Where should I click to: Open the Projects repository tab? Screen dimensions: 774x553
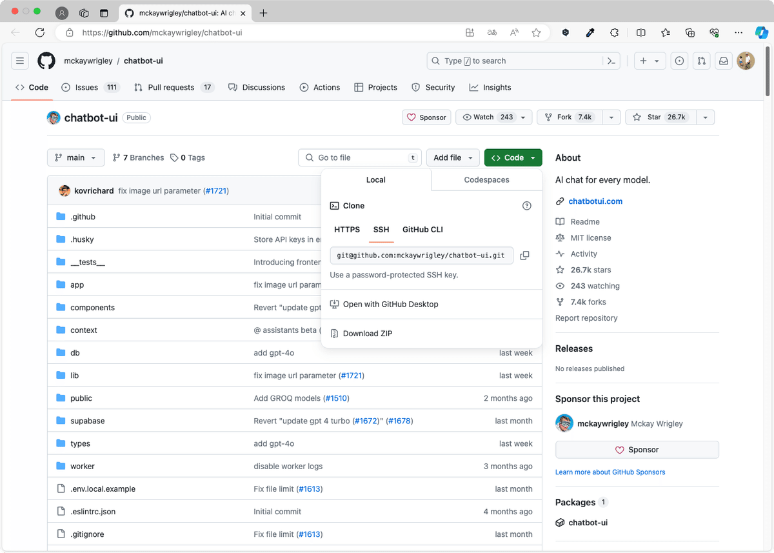click(x=376, y=87)
